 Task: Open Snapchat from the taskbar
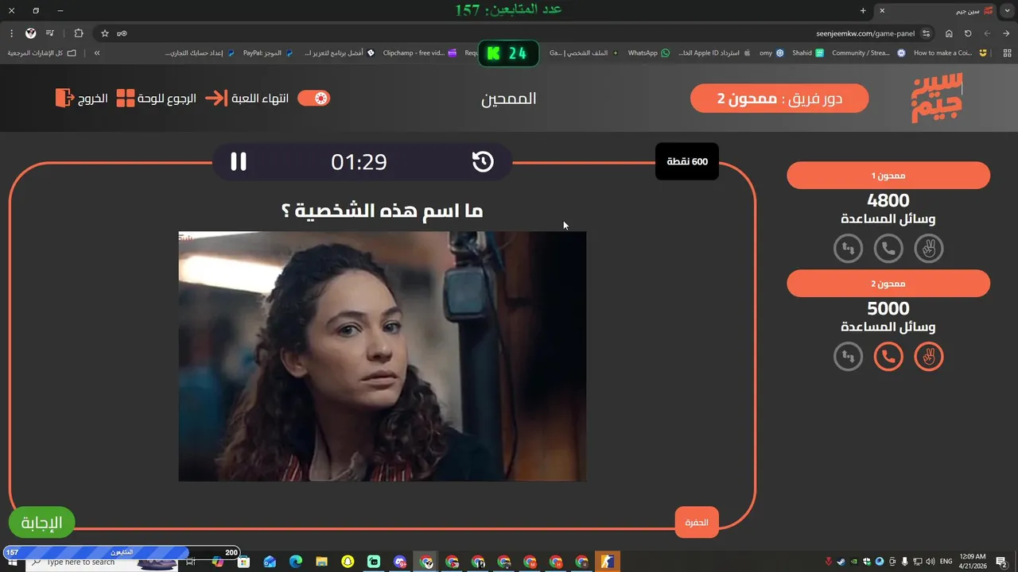point(348,562)
